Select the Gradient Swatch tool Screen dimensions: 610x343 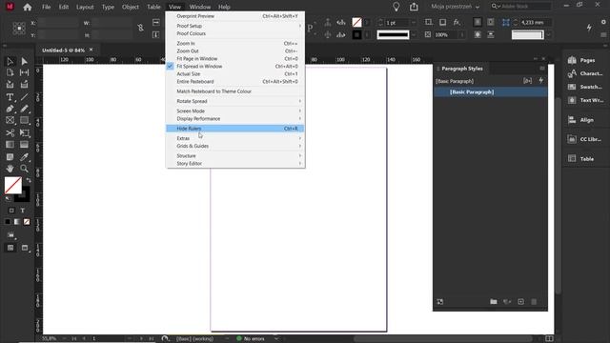click(x=10, y=145)
